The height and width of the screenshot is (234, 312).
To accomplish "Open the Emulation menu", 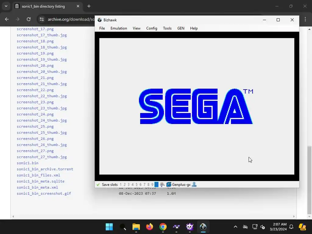I will click(x=119, y=28).
